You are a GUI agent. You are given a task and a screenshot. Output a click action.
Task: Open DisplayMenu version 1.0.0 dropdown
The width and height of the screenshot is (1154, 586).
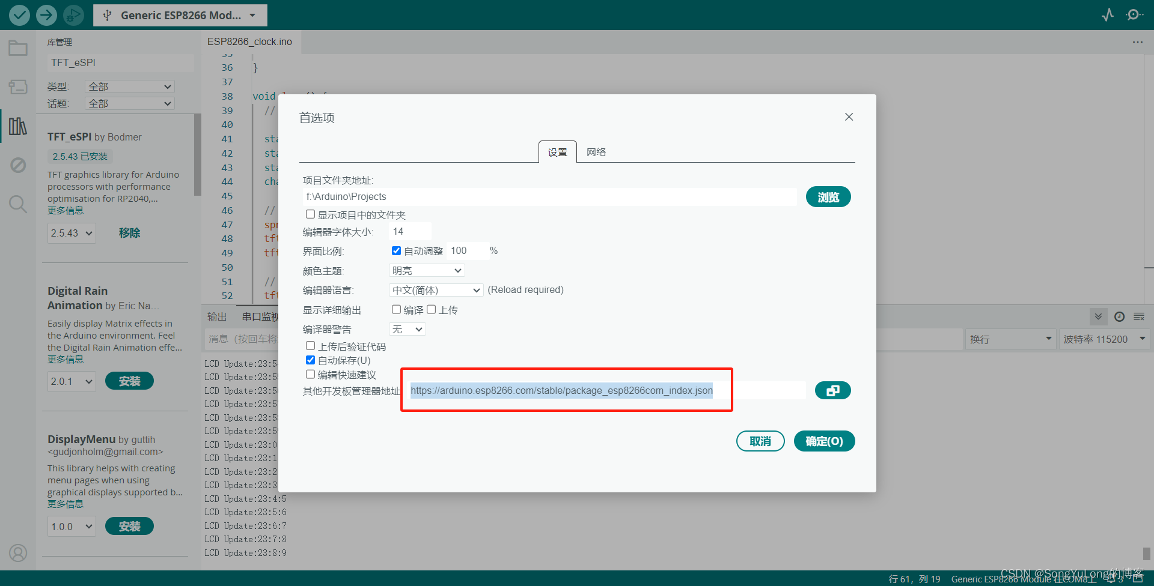(72, 527)
